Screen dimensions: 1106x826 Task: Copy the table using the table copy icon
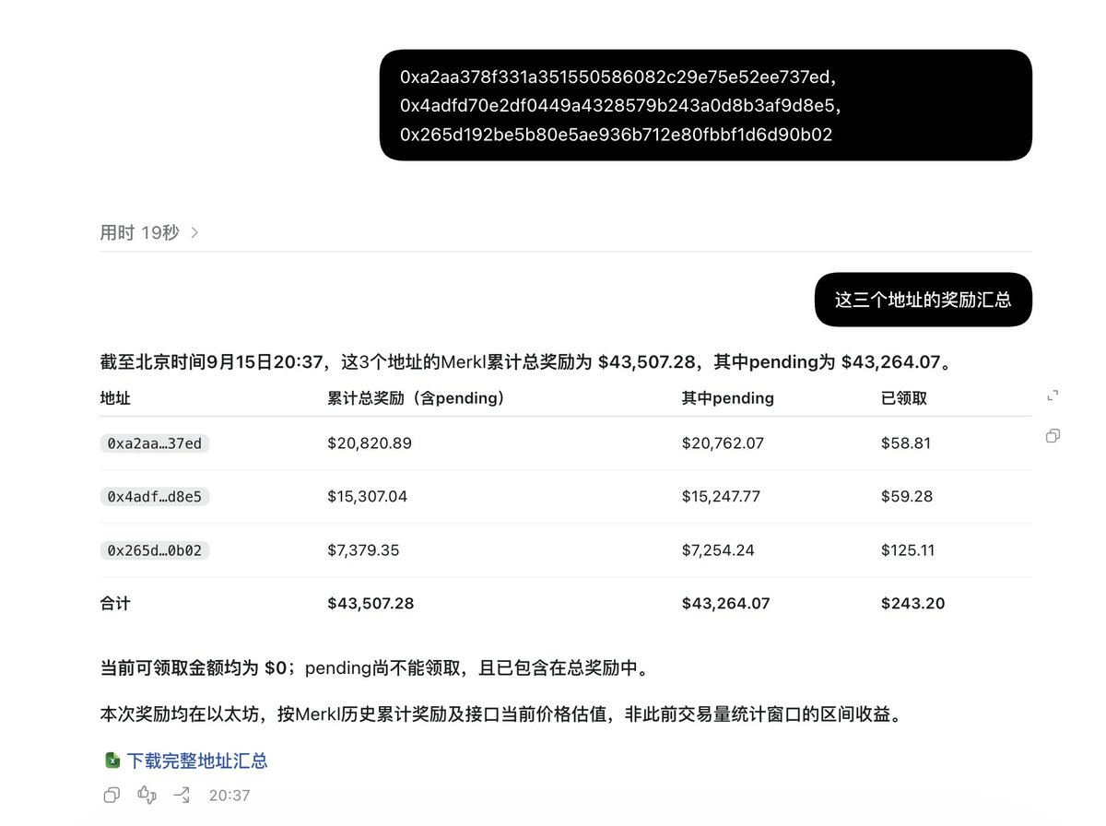1053,435
